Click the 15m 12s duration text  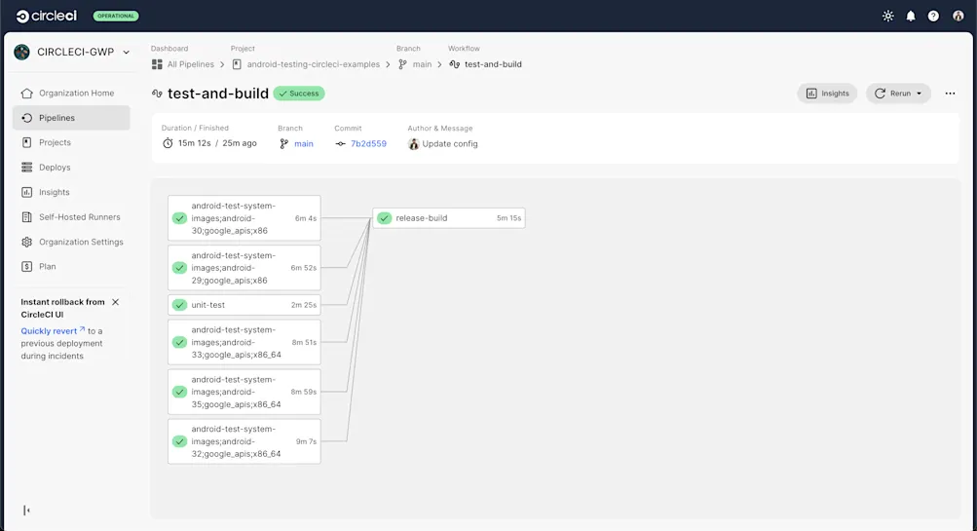point(194,143)
